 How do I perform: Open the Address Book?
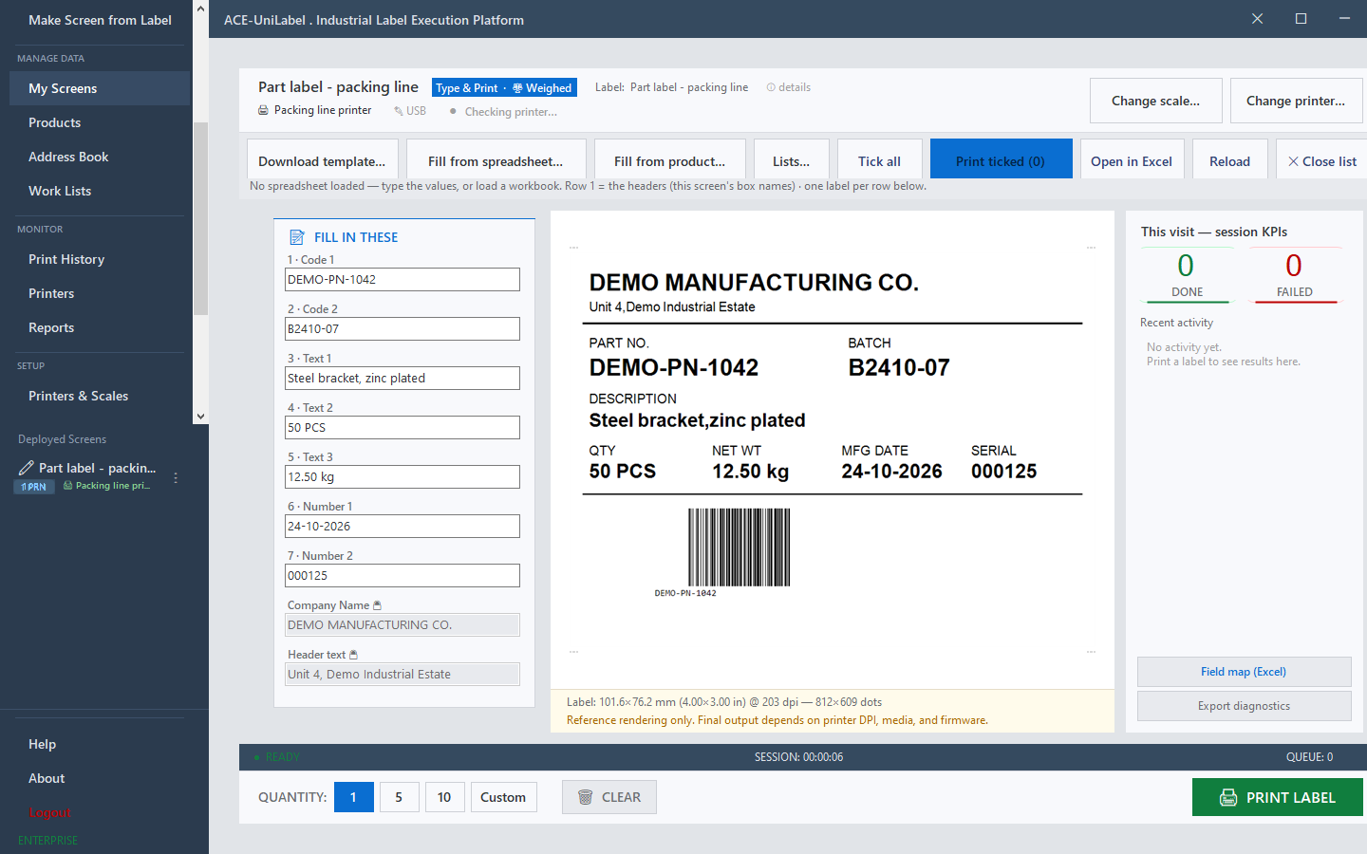[100, 157]
